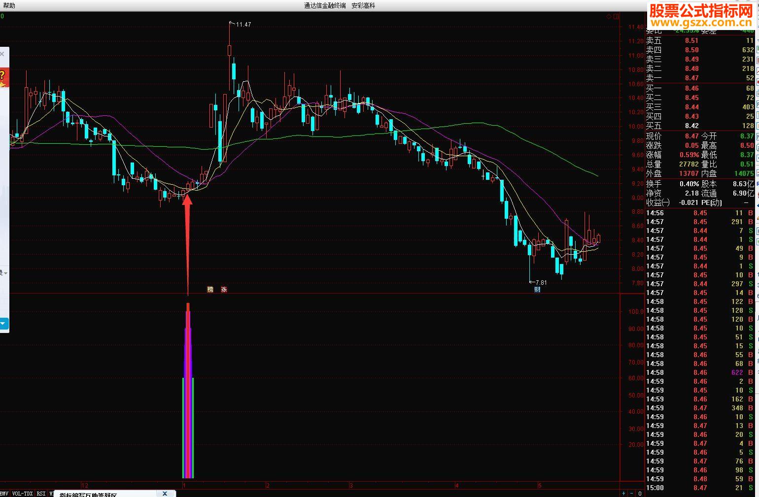Click the 0 reset button below chart
Viewport: 759px width, 497px height.
pyautogui.click(x=640, y=493)
